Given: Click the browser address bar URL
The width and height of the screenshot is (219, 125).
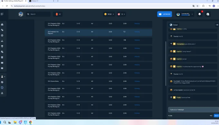Looking at the screenshot, I should click(x=30, y=6).
